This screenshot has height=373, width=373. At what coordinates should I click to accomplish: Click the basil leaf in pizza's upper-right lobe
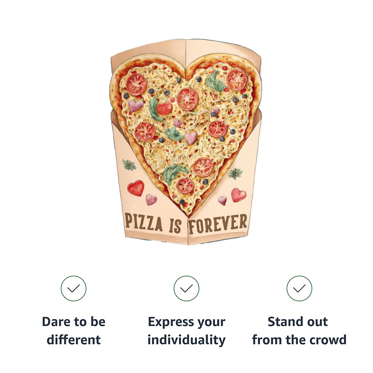tap(215, 81)
